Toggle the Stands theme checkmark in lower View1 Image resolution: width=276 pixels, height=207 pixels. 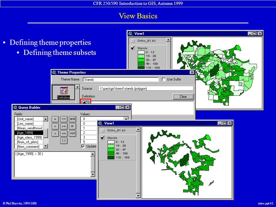click(103, 138)
